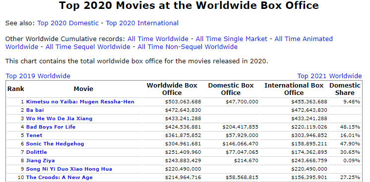Navigate to Top 2021 Worldwide chart

[x=329, y=76]
